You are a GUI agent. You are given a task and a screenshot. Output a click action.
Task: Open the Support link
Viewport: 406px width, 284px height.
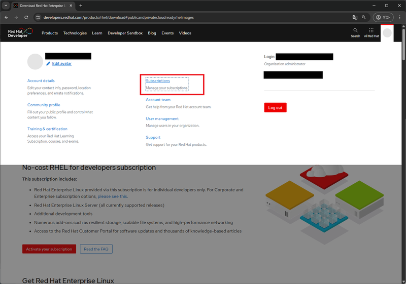tap(153, 137)
